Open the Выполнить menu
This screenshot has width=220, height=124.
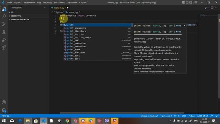pos(59,2)
